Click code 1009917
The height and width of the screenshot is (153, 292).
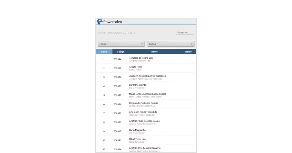coord(117,131)
